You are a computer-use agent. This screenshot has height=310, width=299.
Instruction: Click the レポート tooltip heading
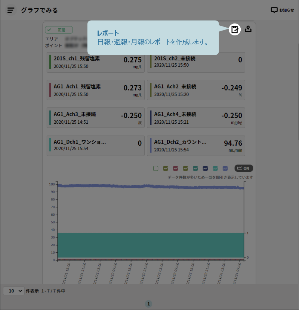click(108, 33)
